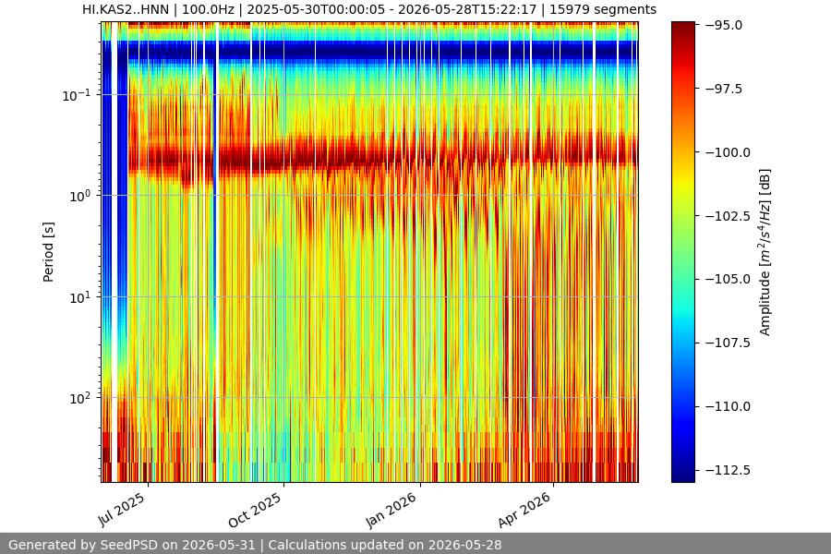831x554 pixels.
Task: Click the −95.0 colorbar tick
Action: point(723,26)
